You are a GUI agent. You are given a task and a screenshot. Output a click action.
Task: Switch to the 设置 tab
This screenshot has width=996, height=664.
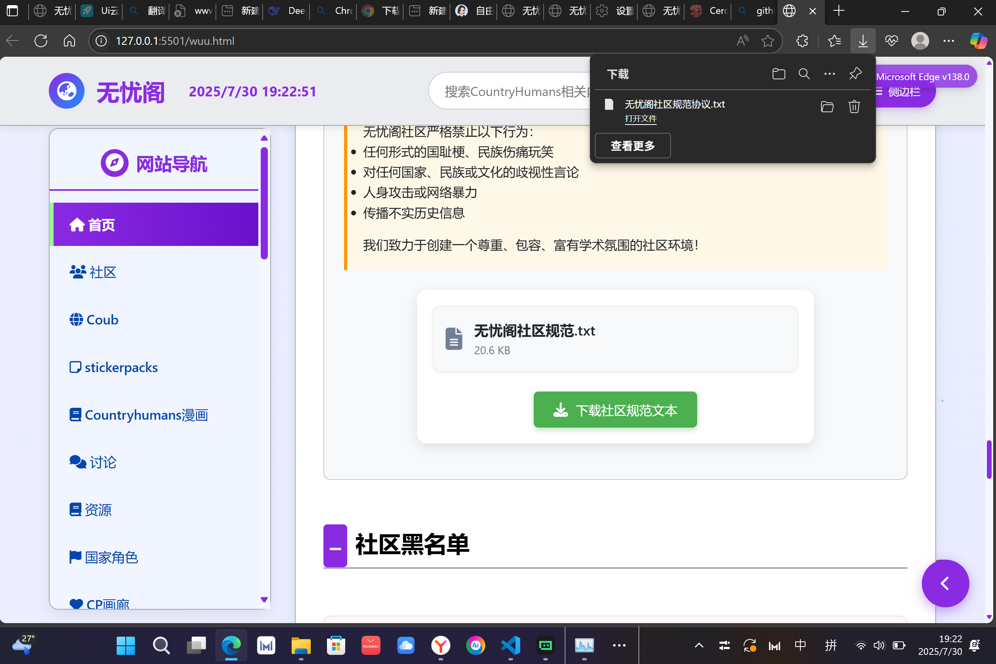click(x=614, y=11)
